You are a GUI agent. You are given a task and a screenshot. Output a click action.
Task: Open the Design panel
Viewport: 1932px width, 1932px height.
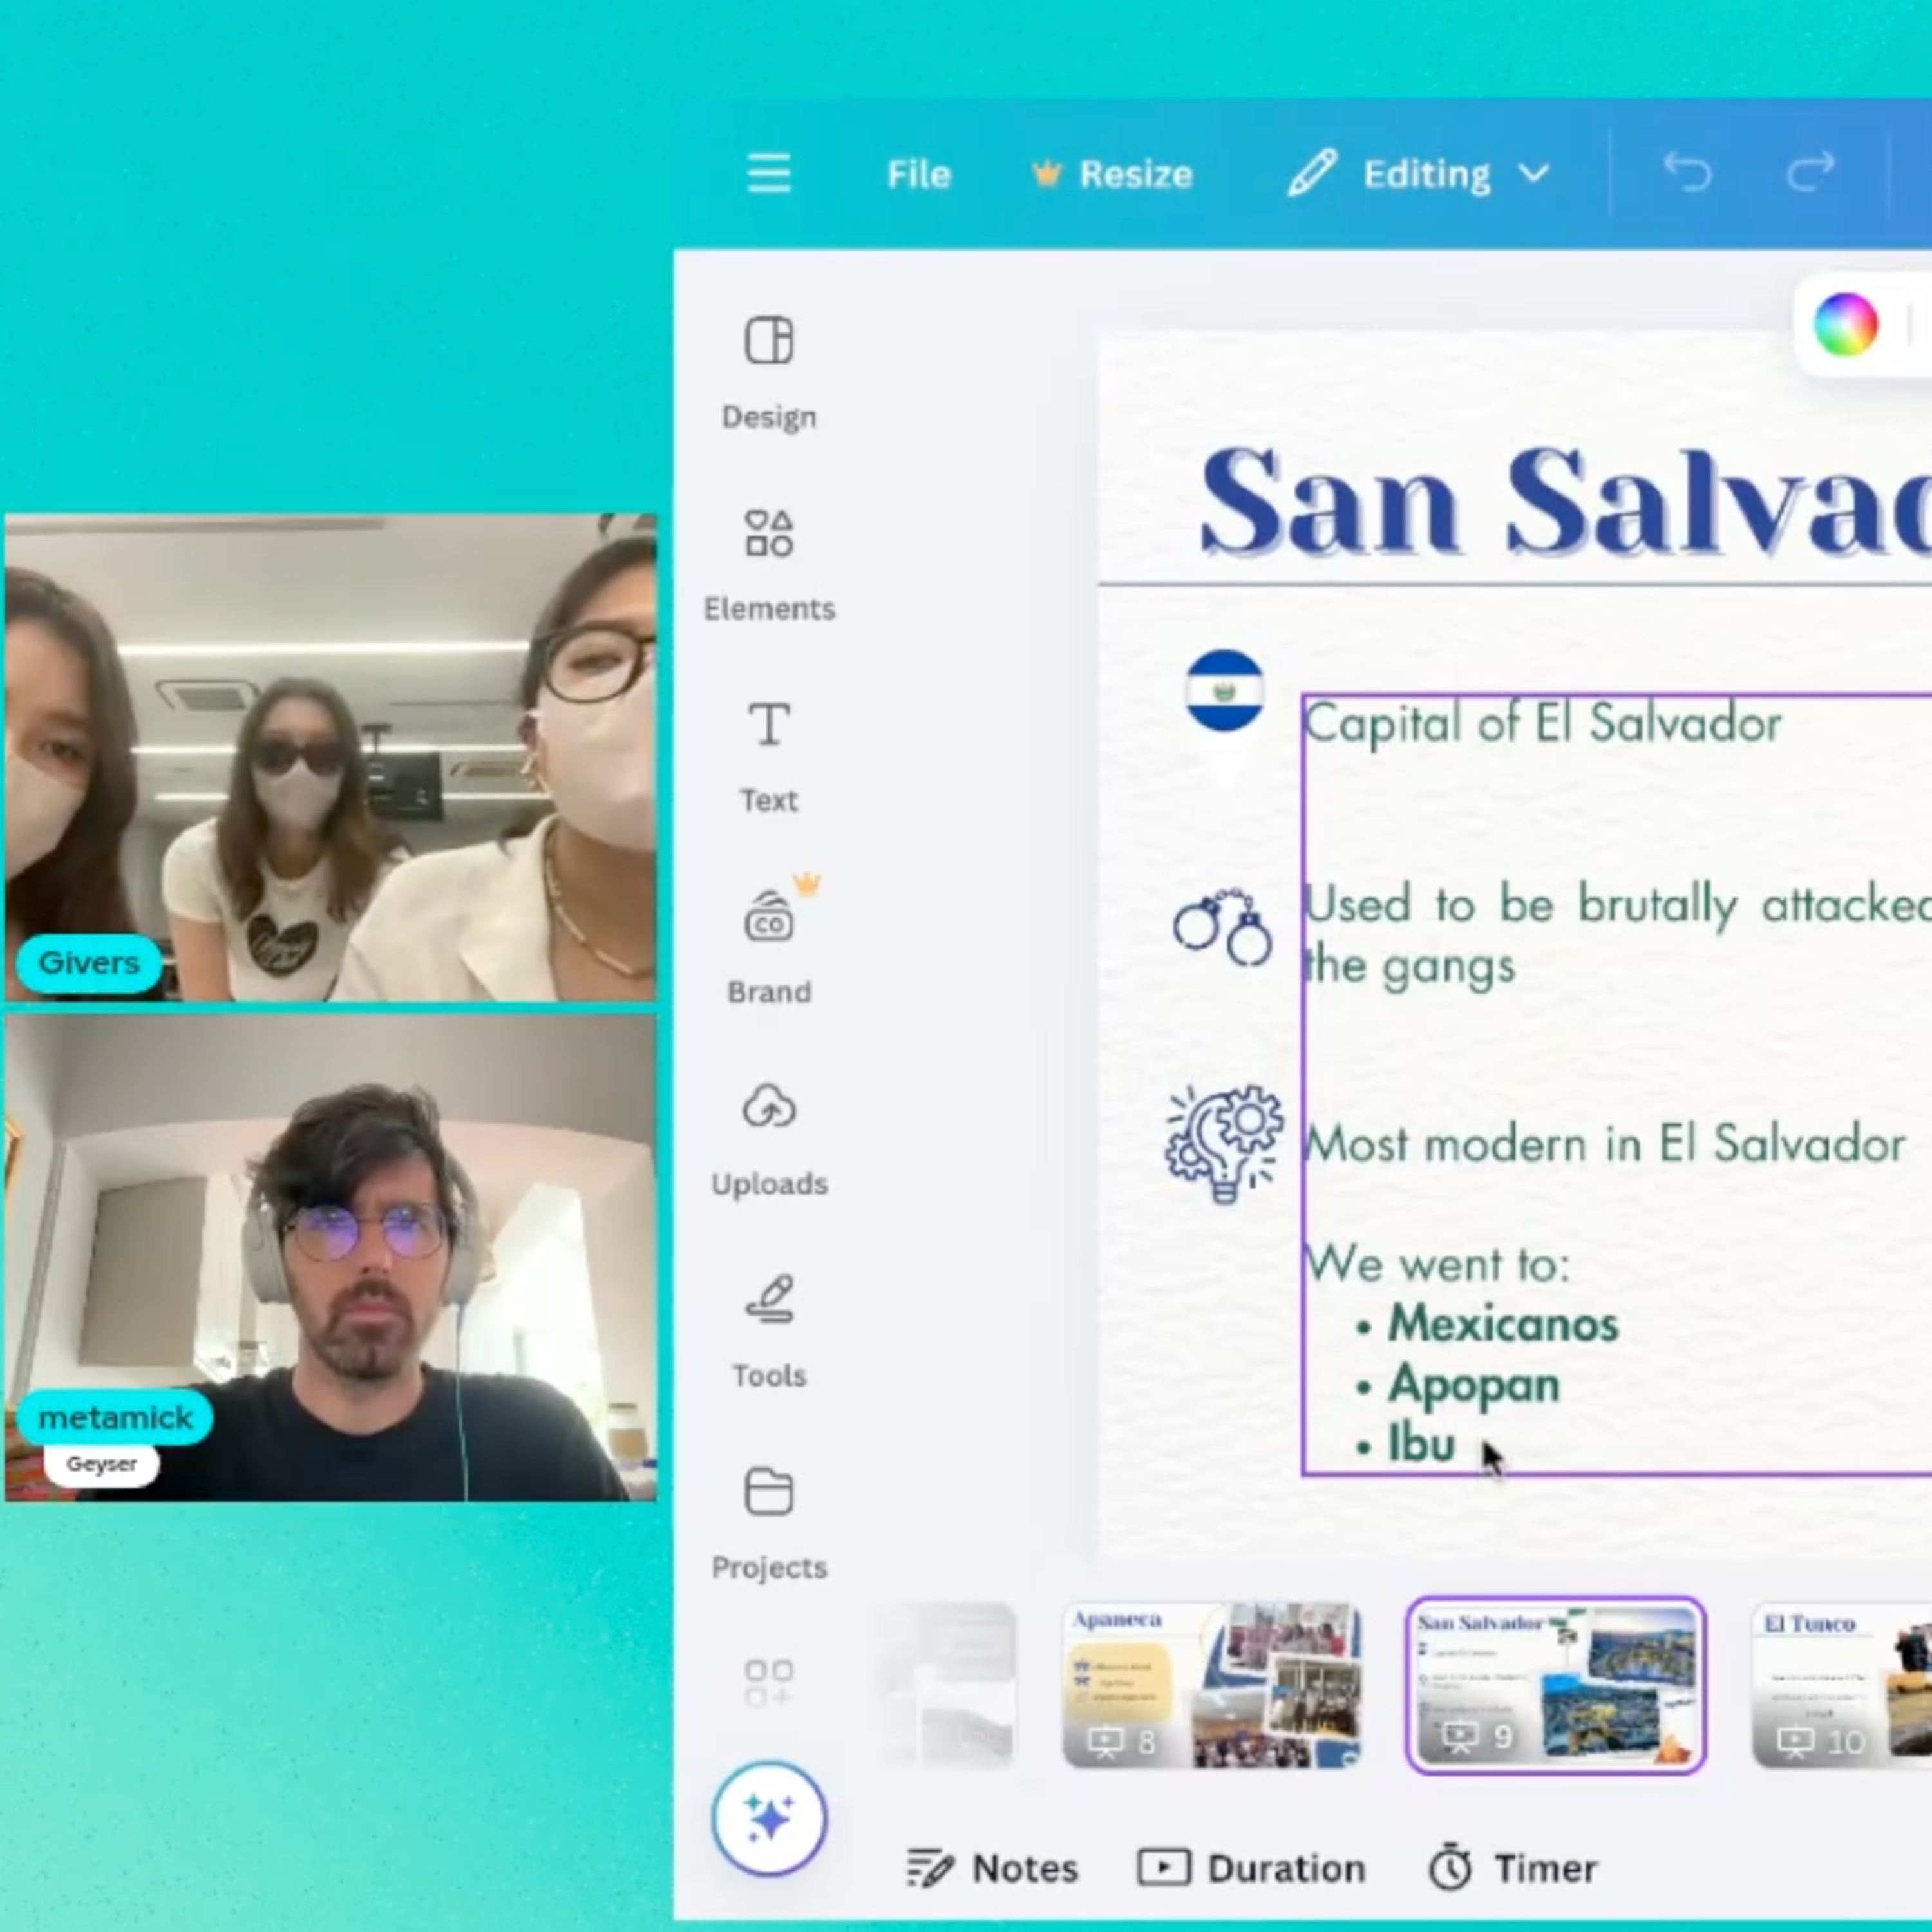768,370
